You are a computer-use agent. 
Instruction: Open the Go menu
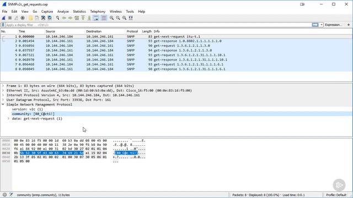point(35,12)
